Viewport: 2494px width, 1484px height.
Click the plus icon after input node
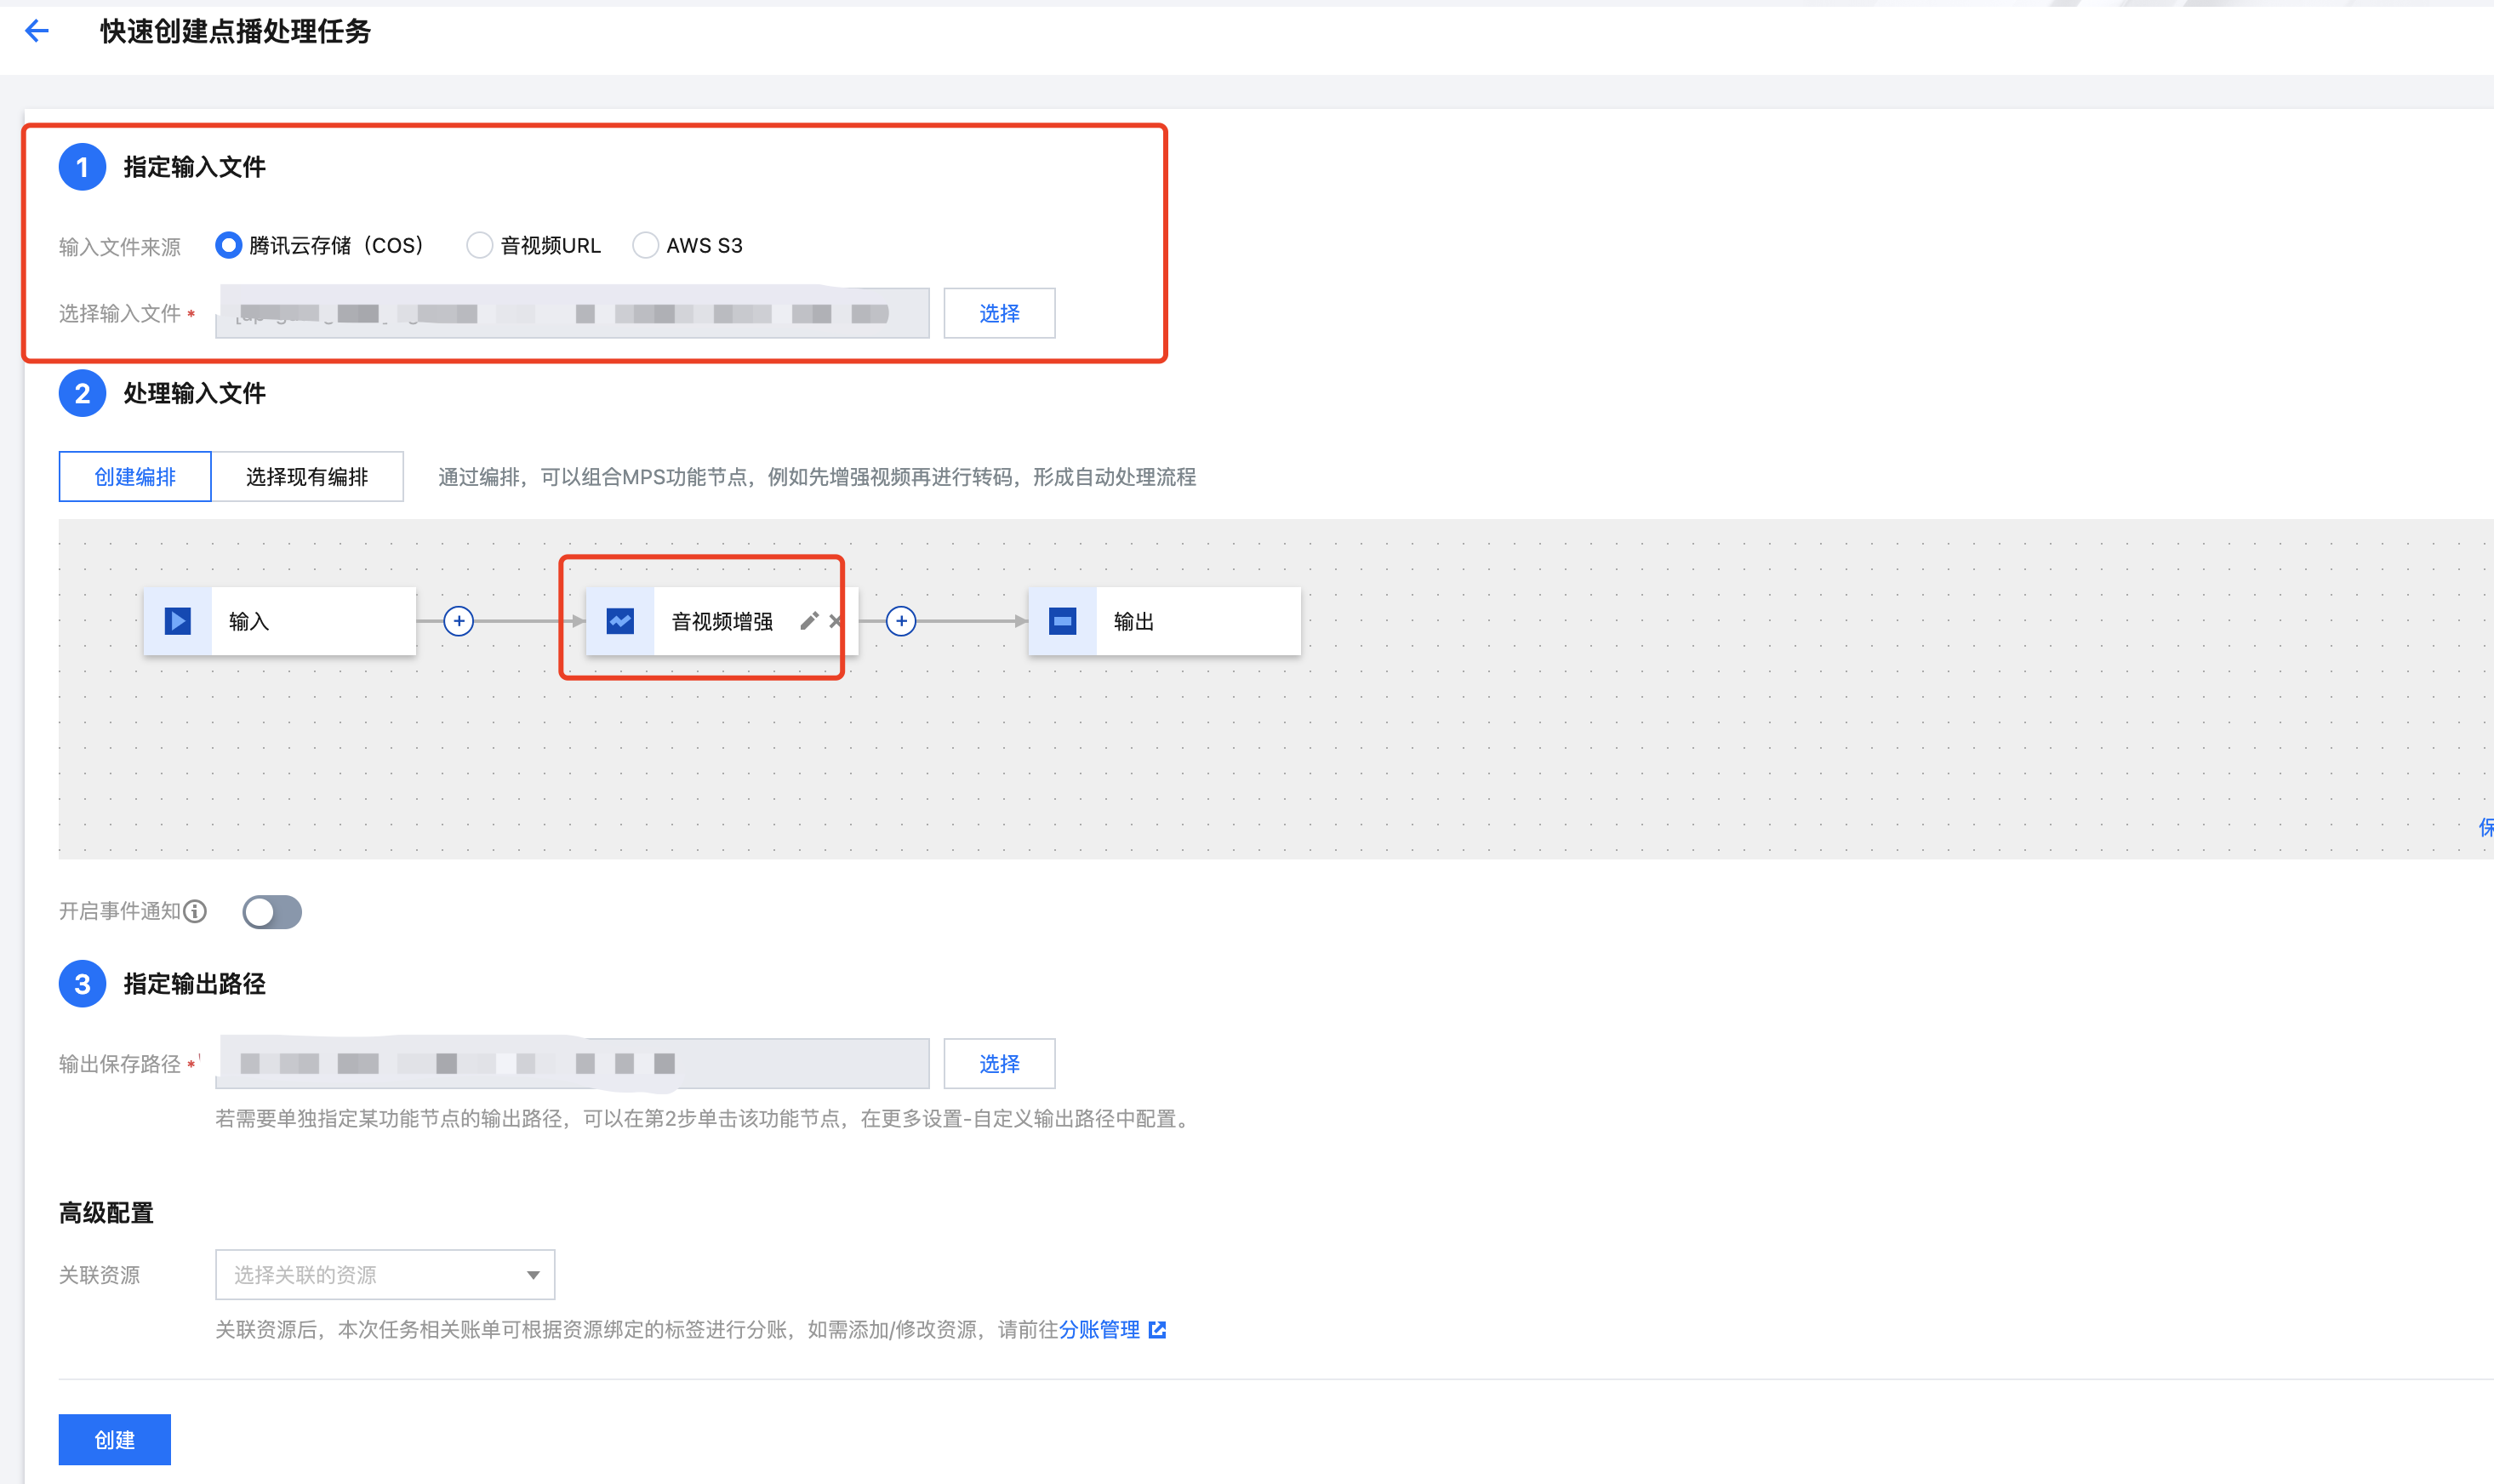(459, 621)
